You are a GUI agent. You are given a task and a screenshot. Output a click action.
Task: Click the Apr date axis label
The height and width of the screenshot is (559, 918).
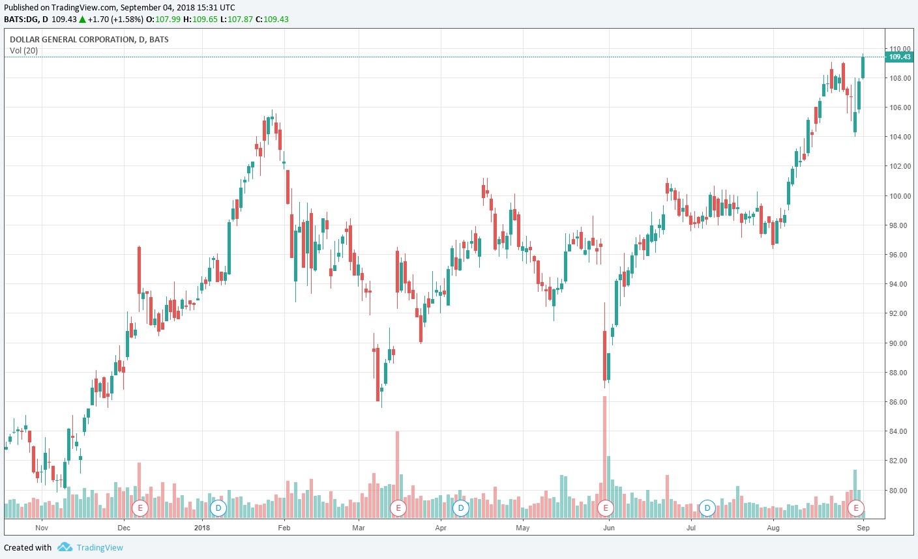pos(441,528)
